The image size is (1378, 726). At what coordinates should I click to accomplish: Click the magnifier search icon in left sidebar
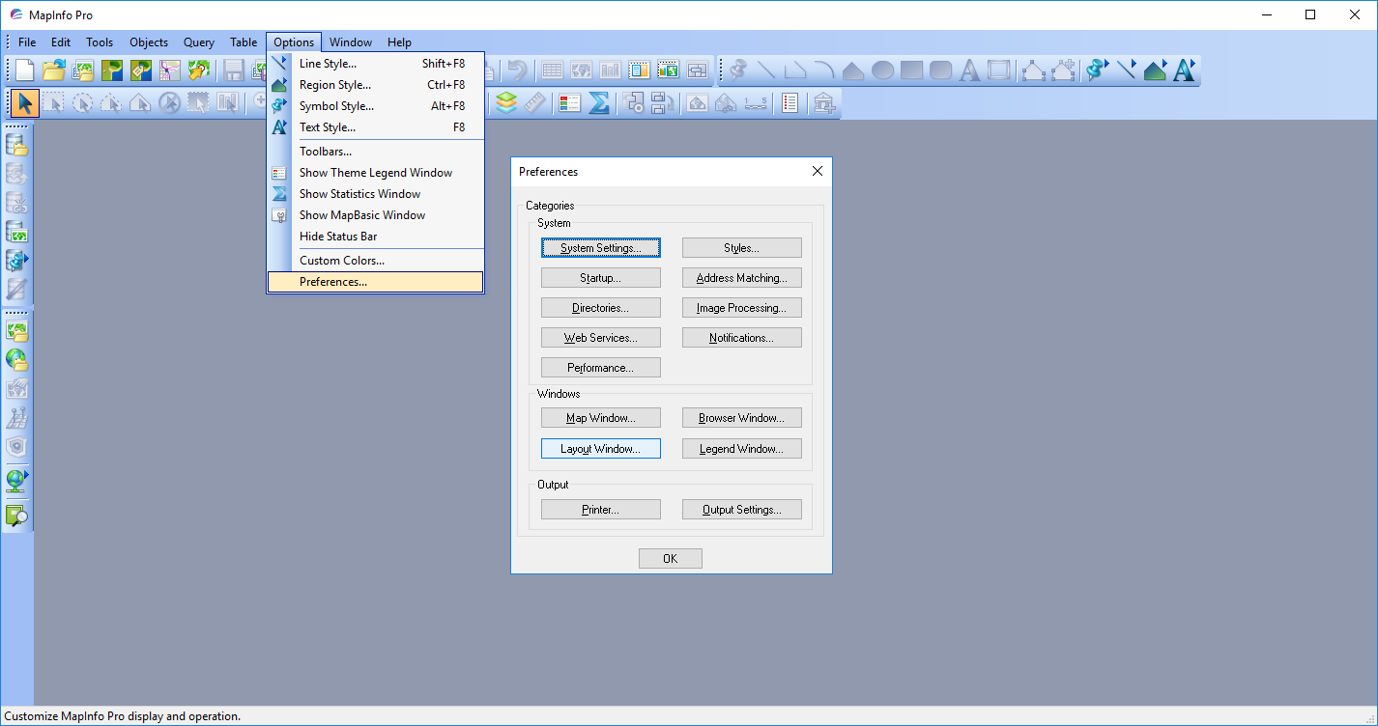(16, 517)
